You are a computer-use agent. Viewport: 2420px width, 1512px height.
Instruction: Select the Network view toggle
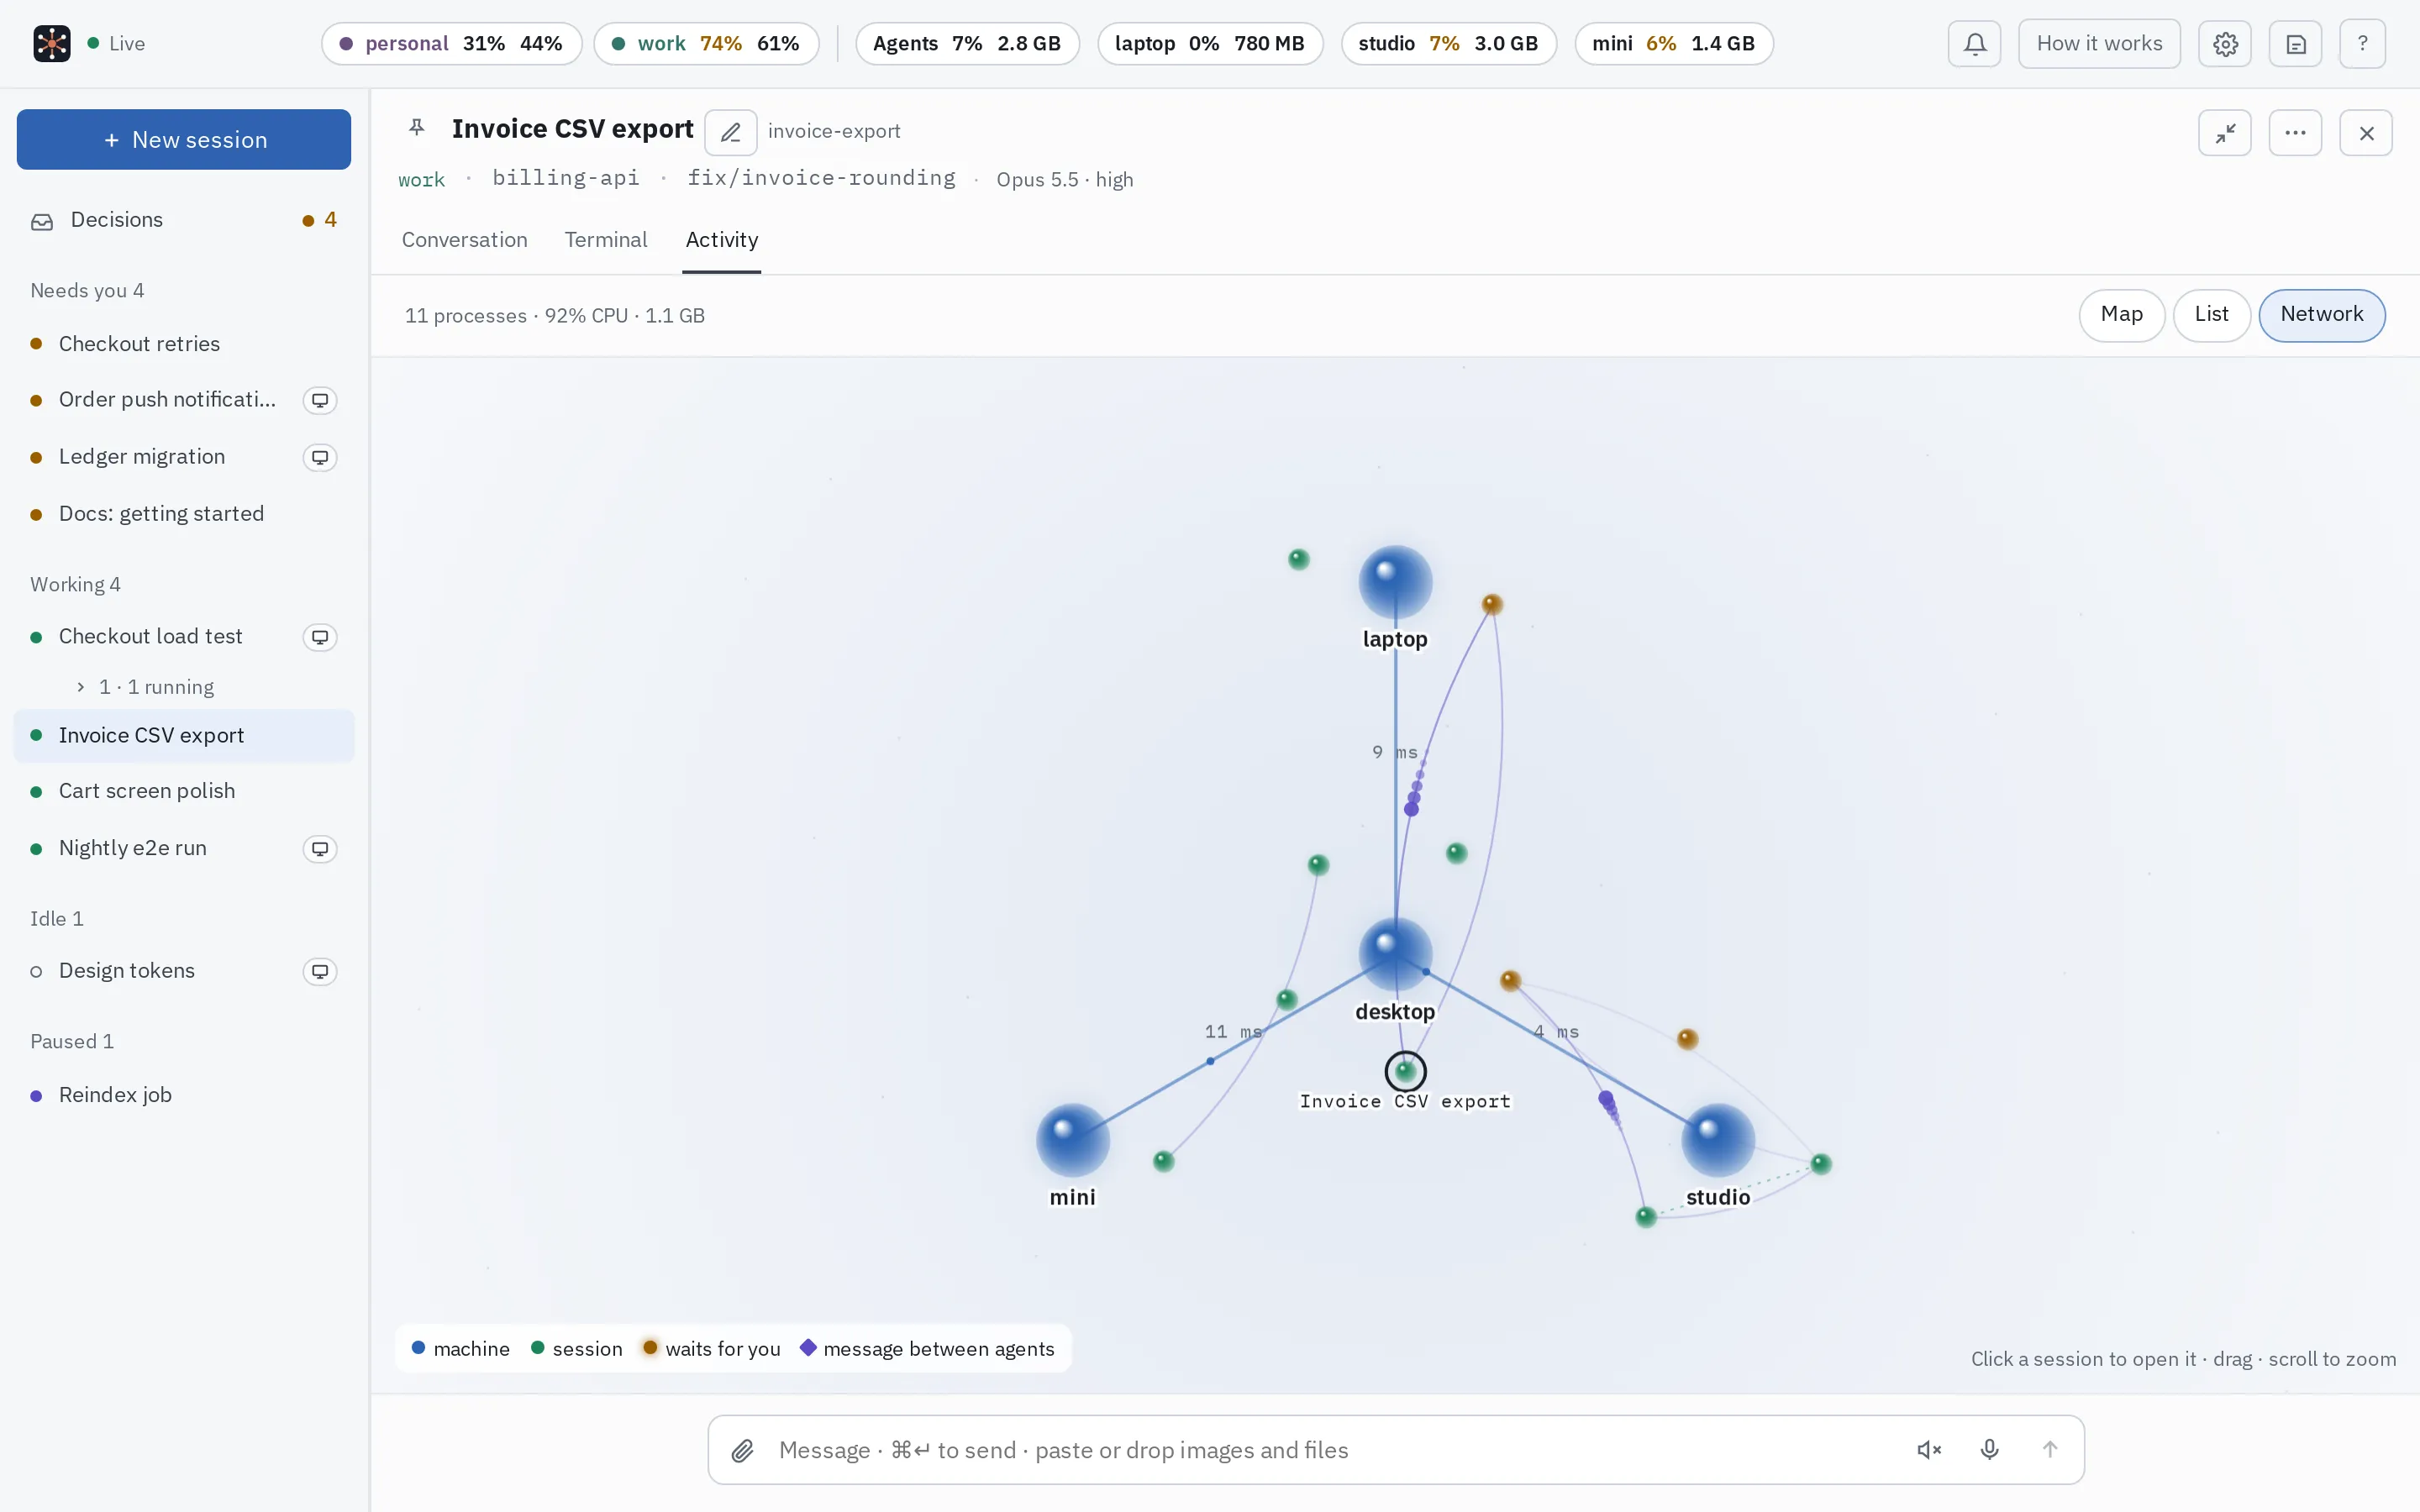tap(2321, 315)
